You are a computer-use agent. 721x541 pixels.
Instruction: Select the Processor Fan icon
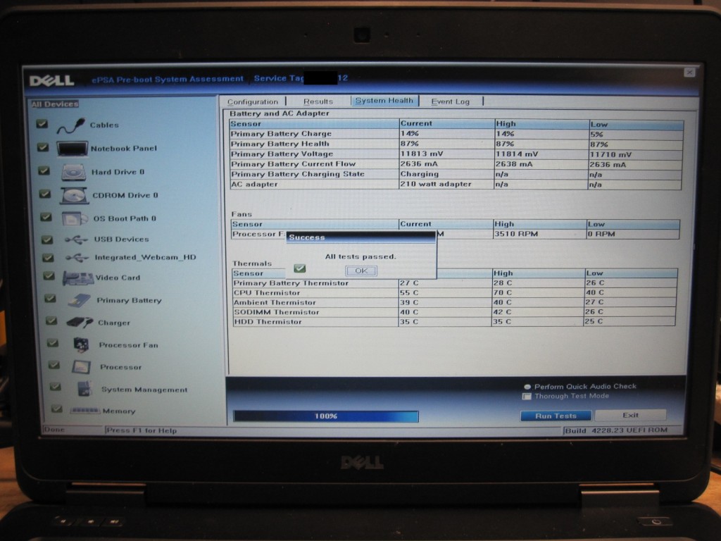82,344
